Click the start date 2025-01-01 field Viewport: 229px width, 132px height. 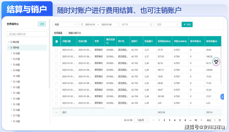pos(90,25)
